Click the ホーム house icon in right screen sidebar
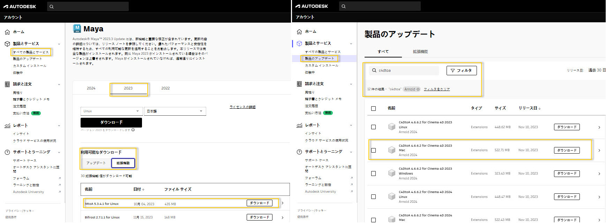This screenshot has width=606, height=223. click(299, 32)
